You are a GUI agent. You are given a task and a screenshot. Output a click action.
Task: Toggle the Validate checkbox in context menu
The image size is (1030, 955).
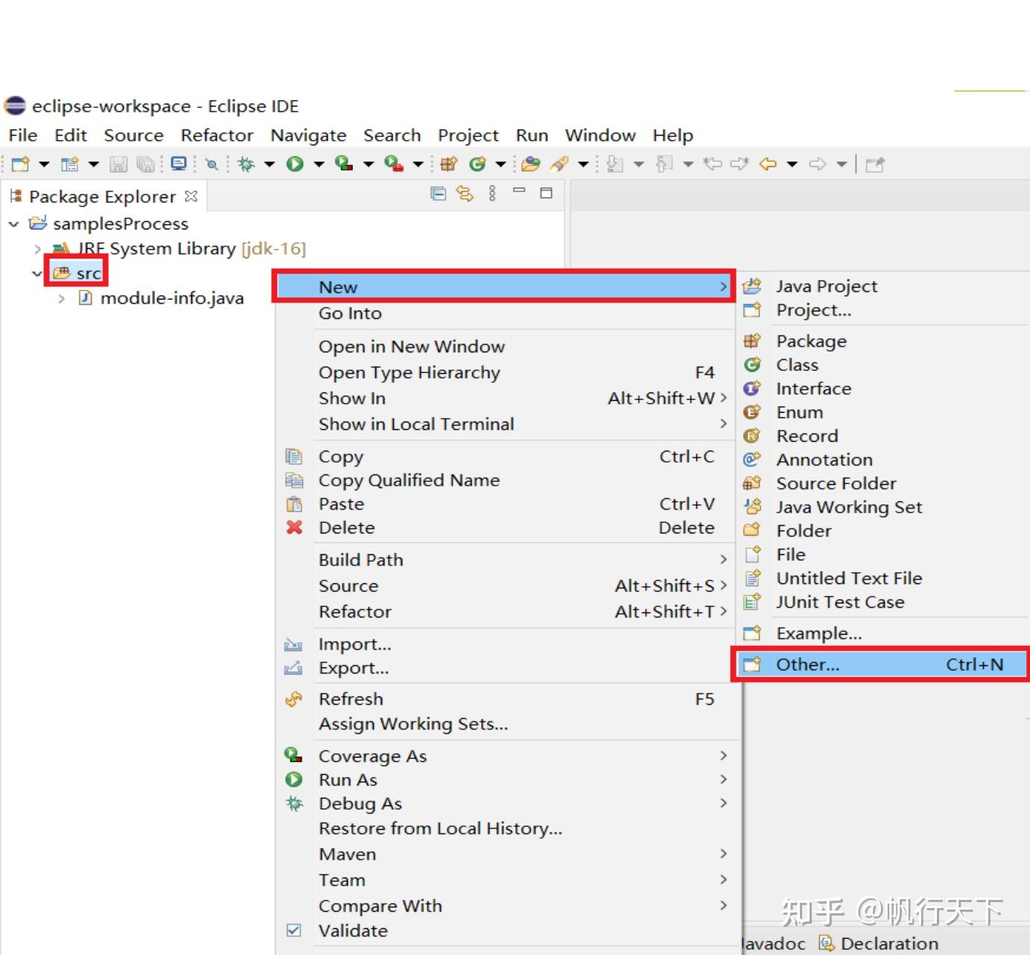tap(293, 930)
